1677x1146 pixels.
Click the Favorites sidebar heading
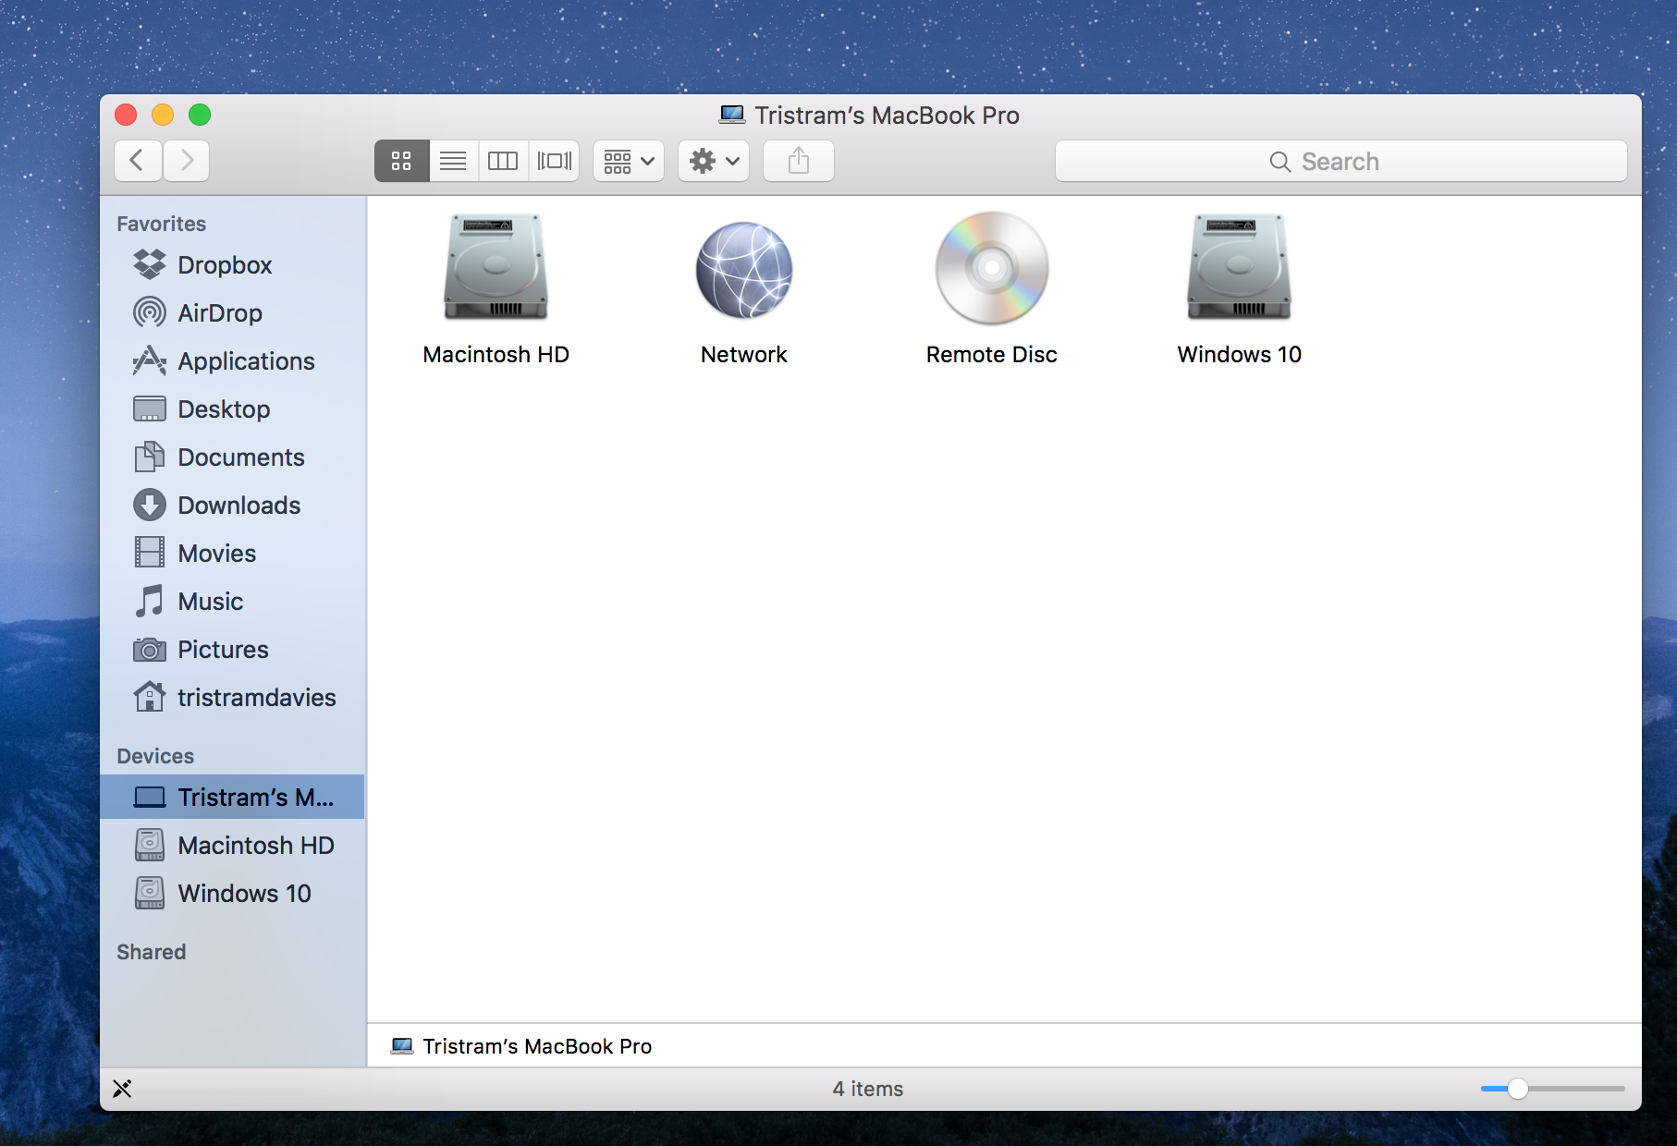pyautogui.click(x=161, y=224)
